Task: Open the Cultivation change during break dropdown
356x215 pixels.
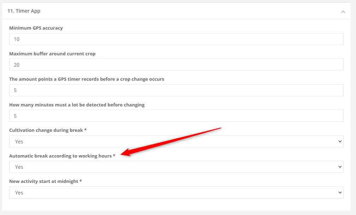Action: [176, 141]
